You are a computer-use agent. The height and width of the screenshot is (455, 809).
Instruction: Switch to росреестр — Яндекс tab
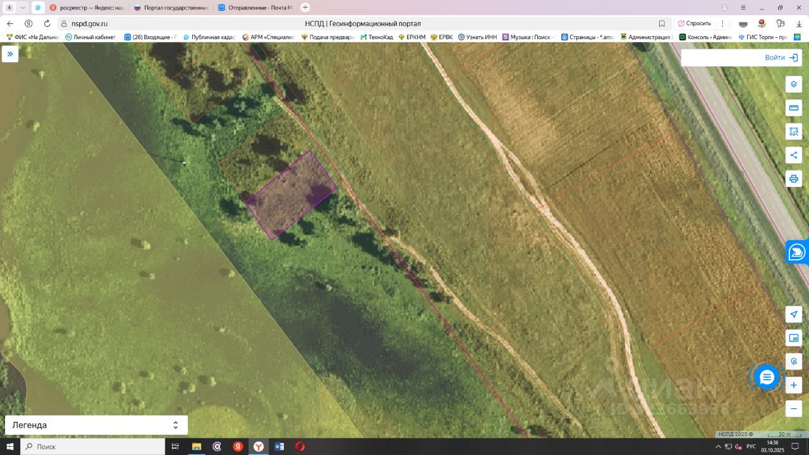click(x=87, y=8)
